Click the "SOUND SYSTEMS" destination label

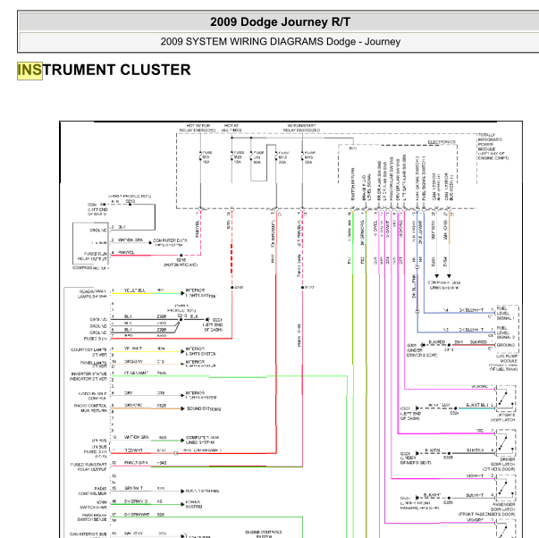(204, 408)
